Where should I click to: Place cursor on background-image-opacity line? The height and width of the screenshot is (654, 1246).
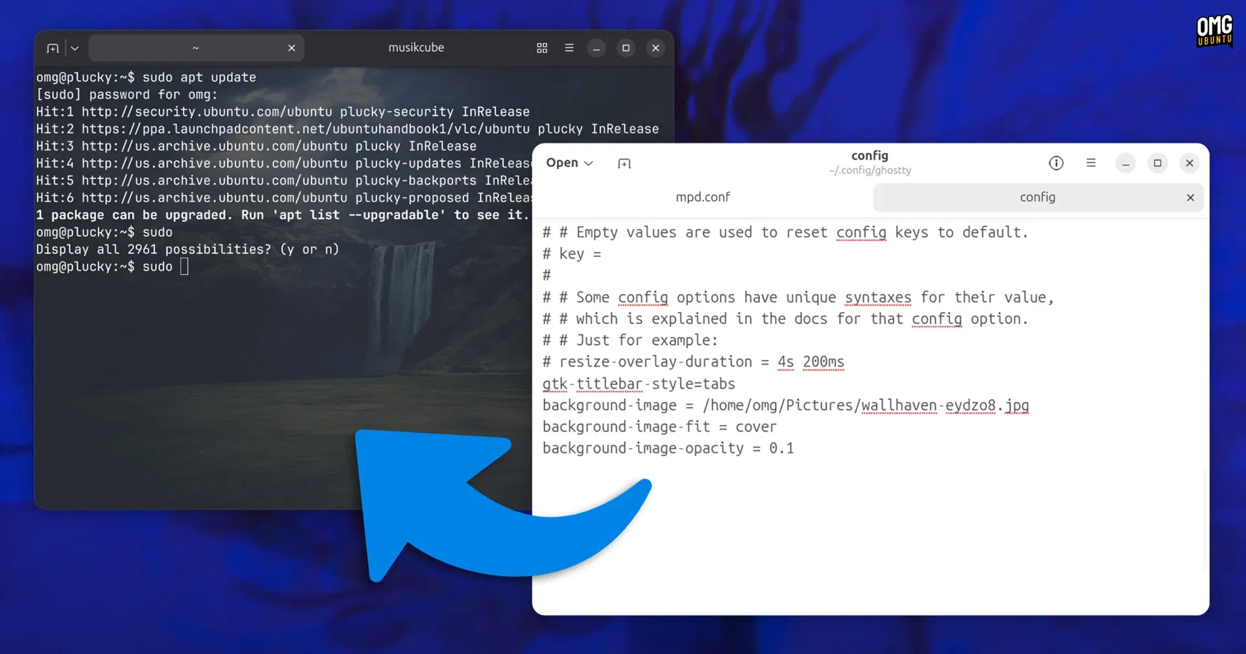pyautogui.click(x=668, y=448)
